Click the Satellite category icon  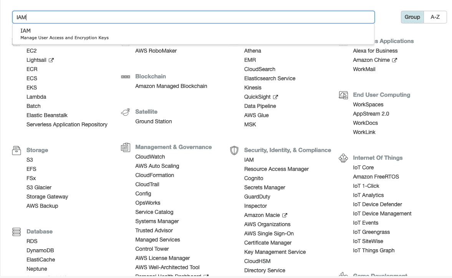(125, 112)
